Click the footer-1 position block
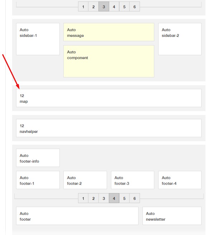Viewport: 218px width, 235px height. tap(38, 180)
